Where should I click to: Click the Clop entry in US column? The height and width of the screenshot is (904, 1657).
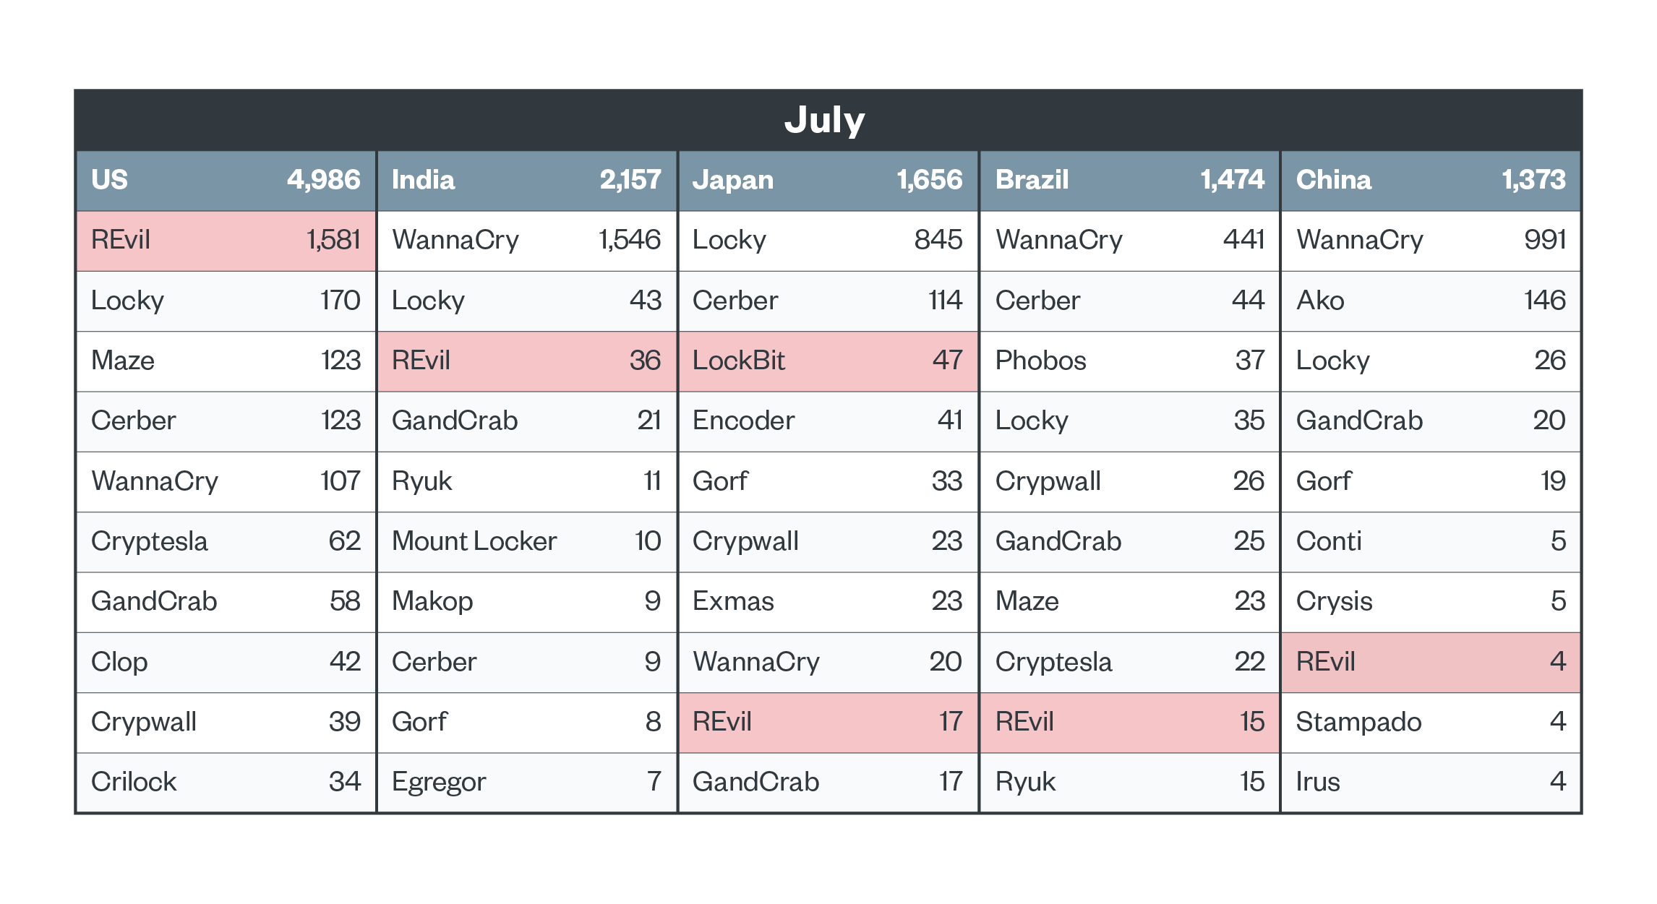[x=226, y=662]
